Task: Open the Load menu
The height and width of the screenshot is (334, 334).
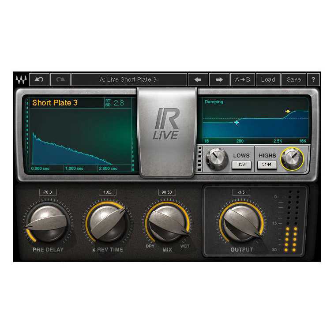Action: [x=268, y=80]
